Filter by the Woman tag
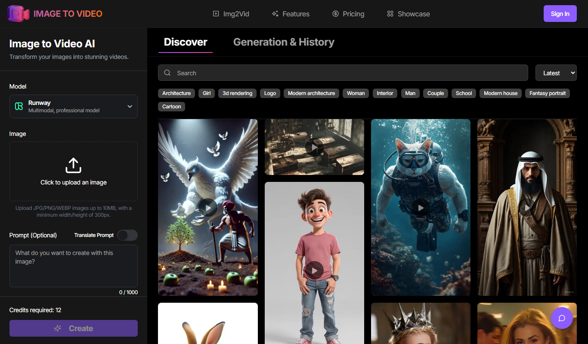 [x=356, y=93]
